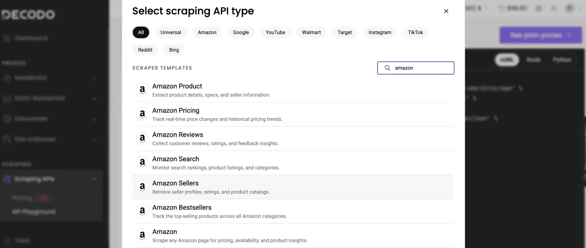Switch to Python code tab in background
Image resolution: width=586 pixels, height=248 pixels.
point(562,60)
